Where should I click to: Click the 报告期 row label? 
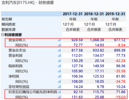(x=7, y=19)
